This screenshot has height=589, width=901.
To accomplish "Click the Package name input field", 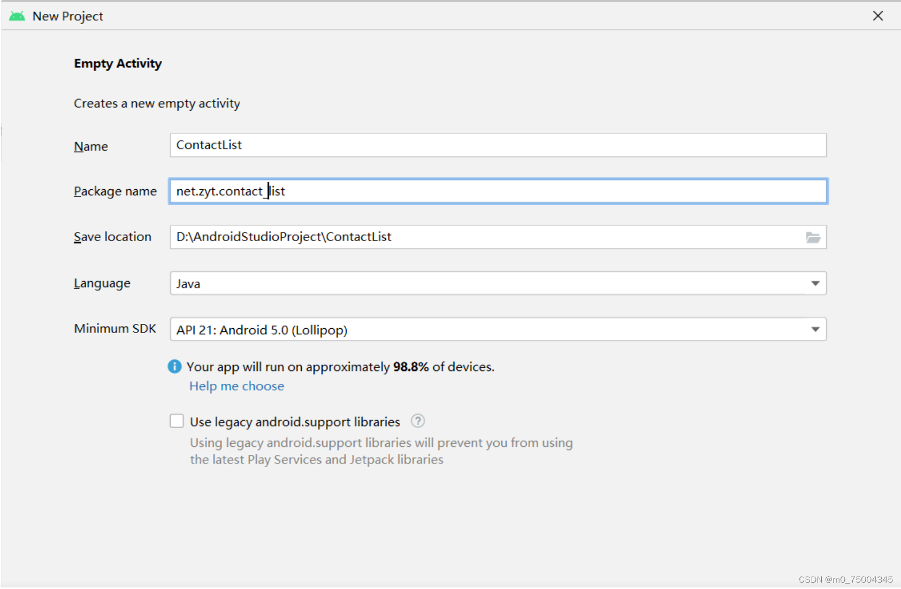I will (498, 191).
